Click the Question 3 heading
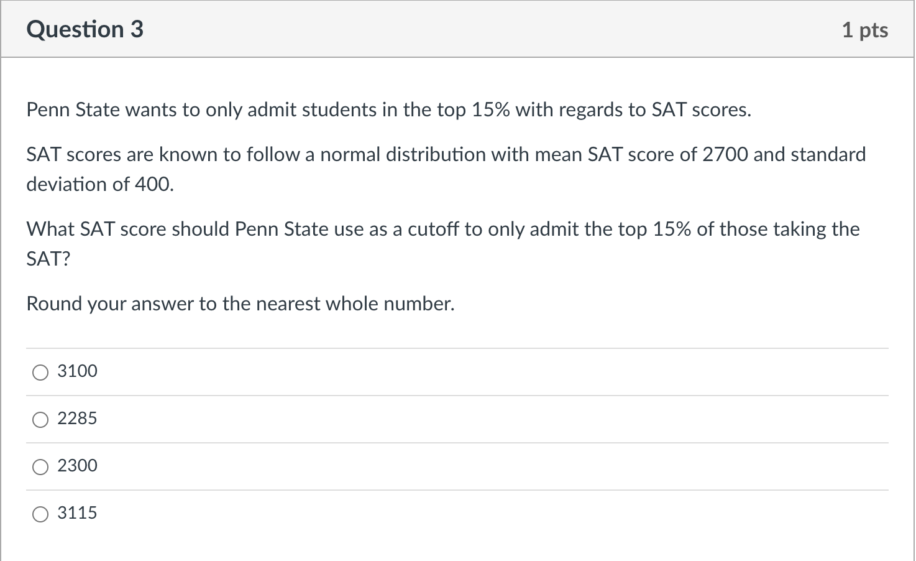This screenshot has height=561, width=916. [x=85, y=30]
